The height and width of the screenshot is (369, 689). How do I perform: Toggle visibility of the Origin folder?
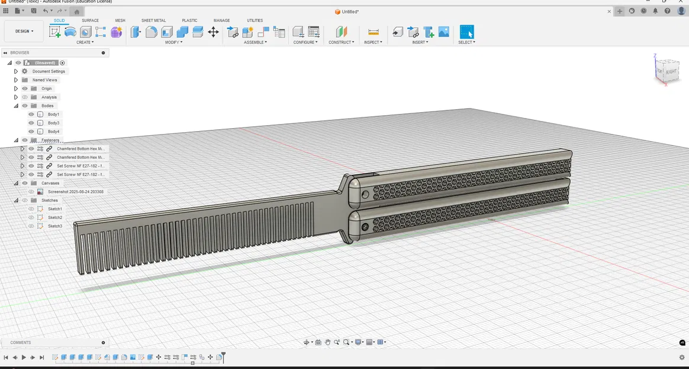tap(24, 88)
